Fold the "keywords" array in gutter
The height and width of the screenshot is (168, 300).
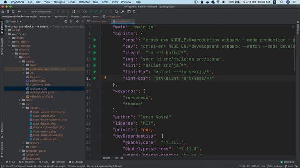(101, 91)
